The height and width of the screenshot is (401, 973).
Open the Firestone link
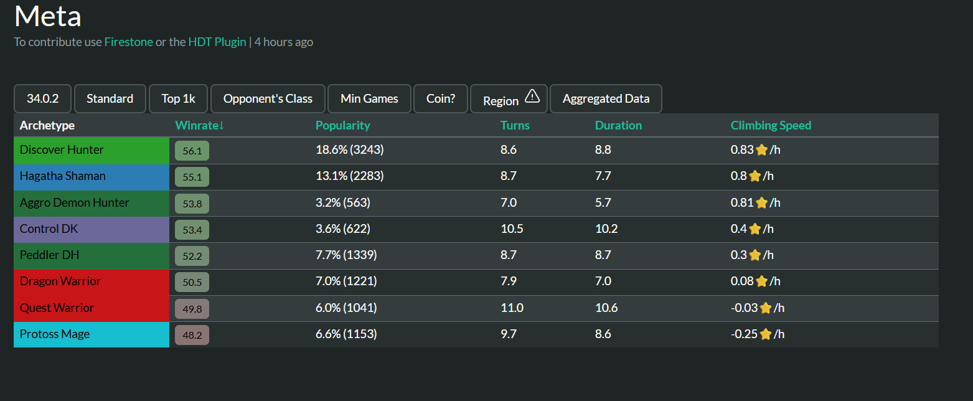pos(128,42)
